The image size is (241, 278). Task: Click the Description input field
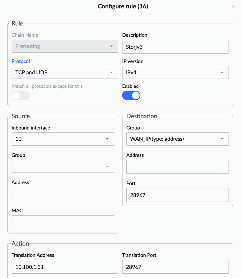(x=175, y=47)
